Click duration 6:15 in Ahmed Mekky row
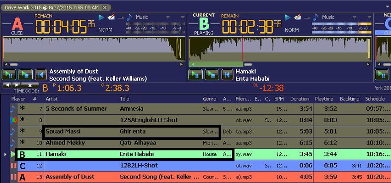Image resolution: width=391 pixels, height=183 pixels. click(306, 143)
